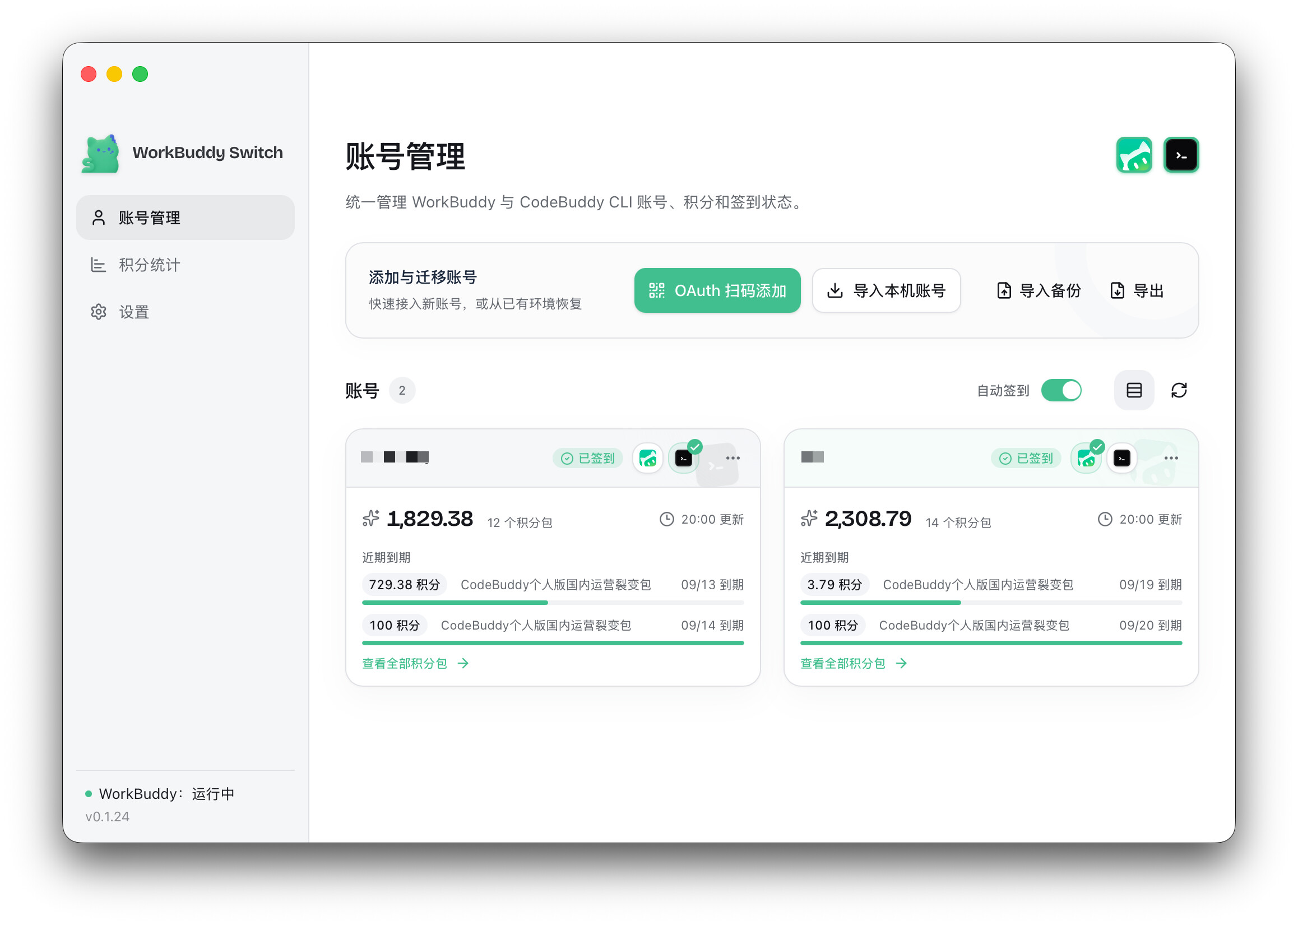Click the 已签到 badge on the 2,308.79 card
Viewport: 1298px width, 925px height.
(1026, 458)
